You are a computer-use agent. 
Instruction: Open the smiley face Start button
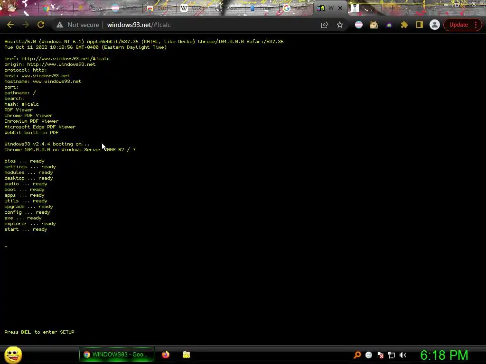click(x=13, y=355)
